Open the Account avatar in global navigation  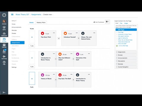[4, 22]
